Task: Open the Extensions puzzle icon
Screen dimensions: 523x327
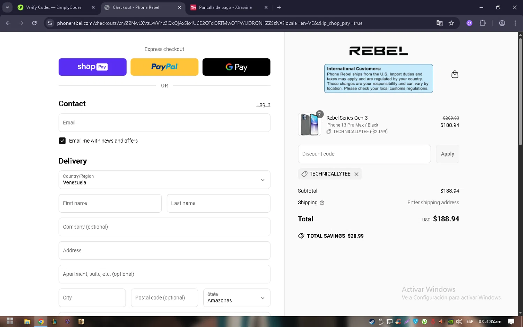Action: pos(483,23)
